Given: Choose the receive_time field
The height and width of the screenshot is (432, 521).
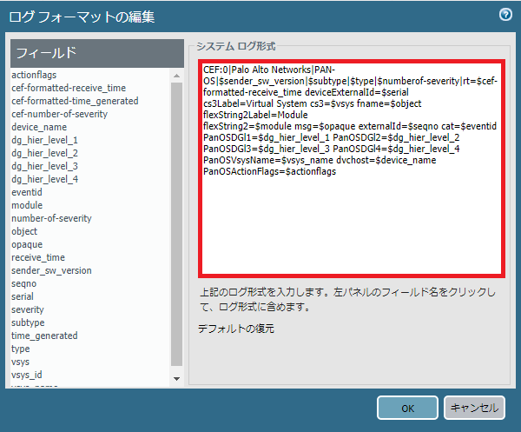Looking at the screenshot, I should click(38, 257).
